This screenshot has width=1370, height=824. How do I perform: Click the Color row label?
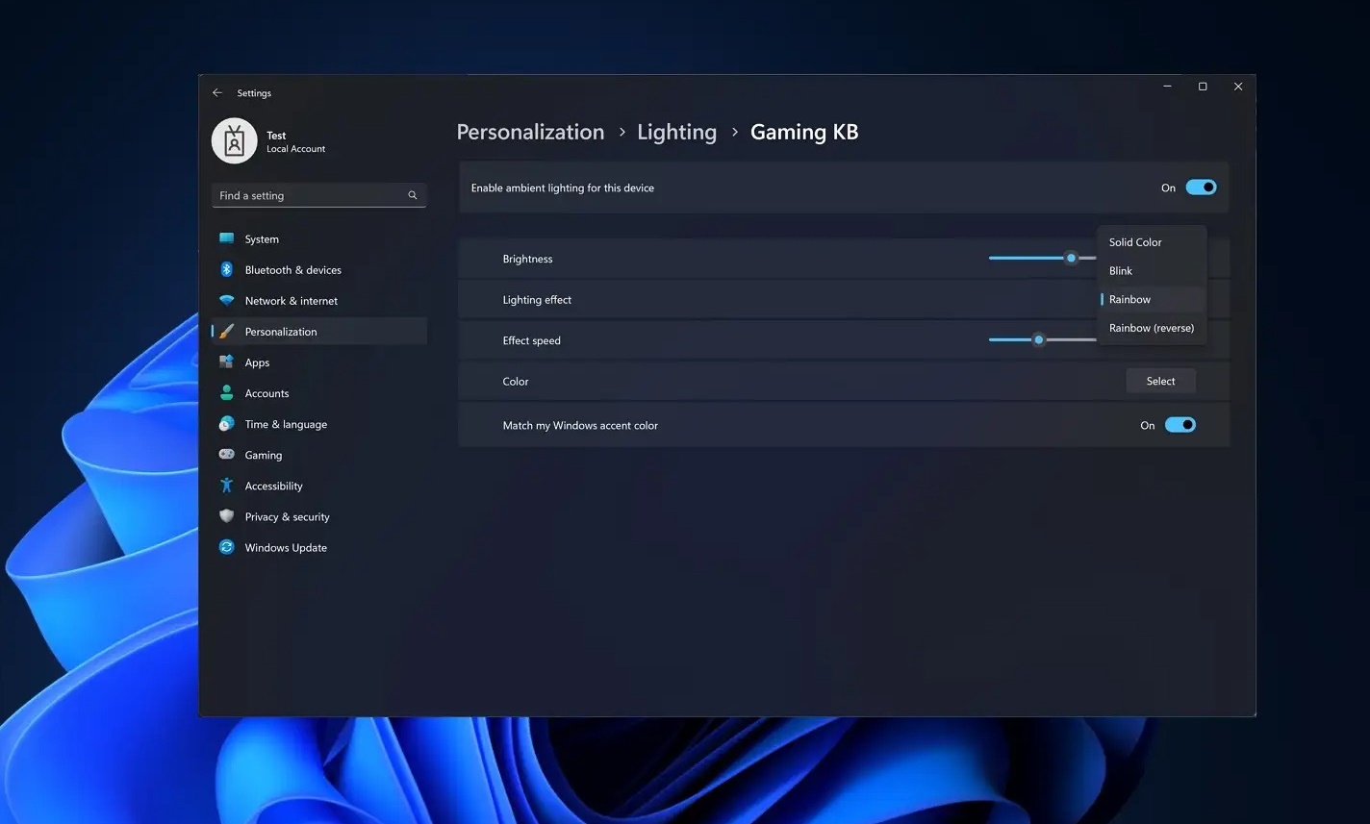tap(516, 382)
